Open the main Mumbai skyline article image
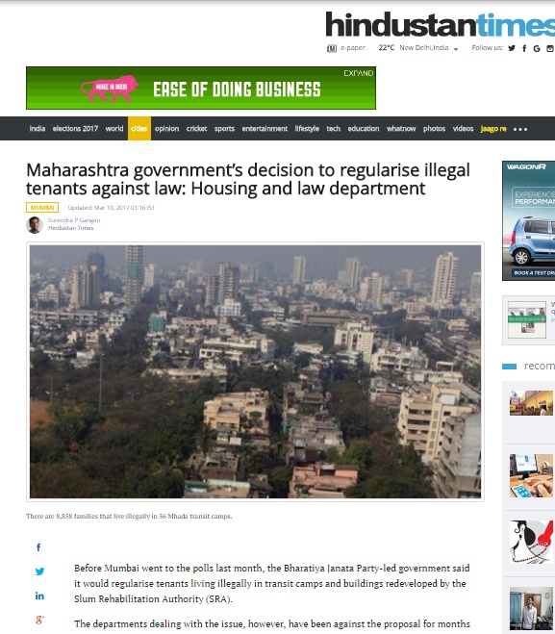Image resolution: width=555 pixels, height=634 pixels. tap(255, 371)
